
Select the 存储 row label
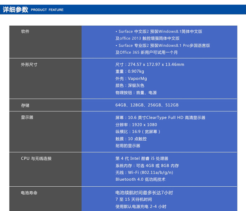tap(25, 105)
